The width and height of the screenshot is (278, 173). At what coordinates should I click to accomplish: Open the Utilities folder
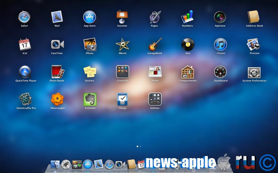tap(155, 99)
